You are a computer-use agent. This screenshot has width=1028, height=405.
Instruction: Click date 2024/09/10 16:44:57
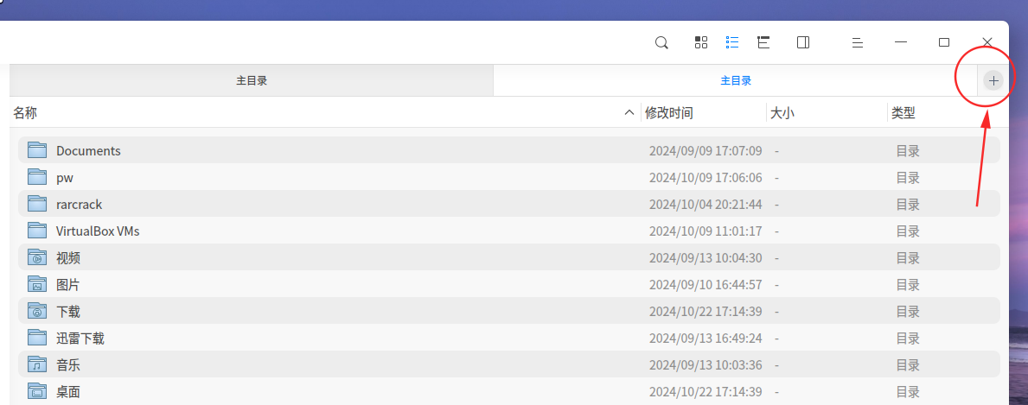click(x=706, y=285)
